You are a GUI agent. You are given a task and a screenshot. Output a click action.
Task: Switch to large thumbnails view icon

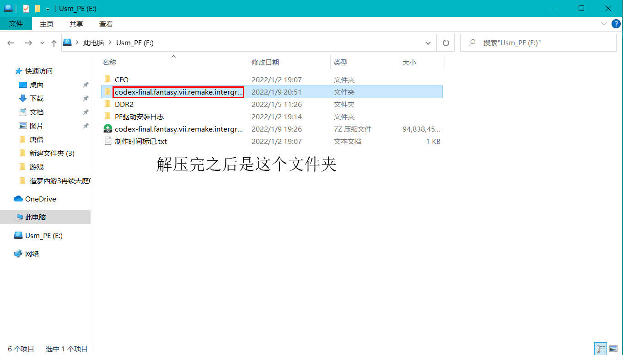point(613,349)
